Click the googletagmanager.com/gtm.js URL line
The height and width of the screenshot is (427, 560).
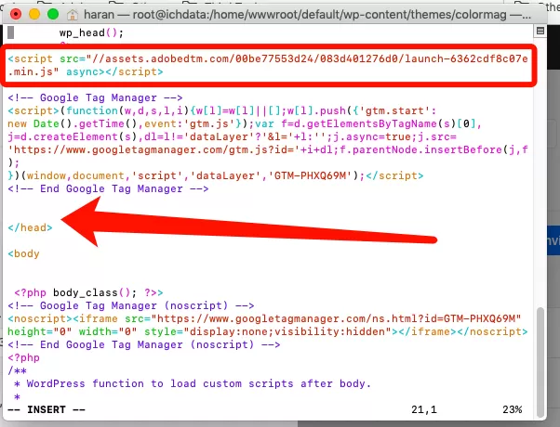point(268,149)
